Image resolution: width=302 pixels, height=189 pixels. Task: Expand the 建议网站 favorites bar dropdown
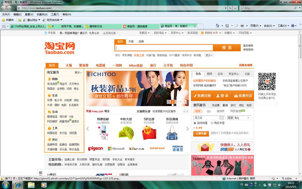pyautogui.click(x=39, y=20)
